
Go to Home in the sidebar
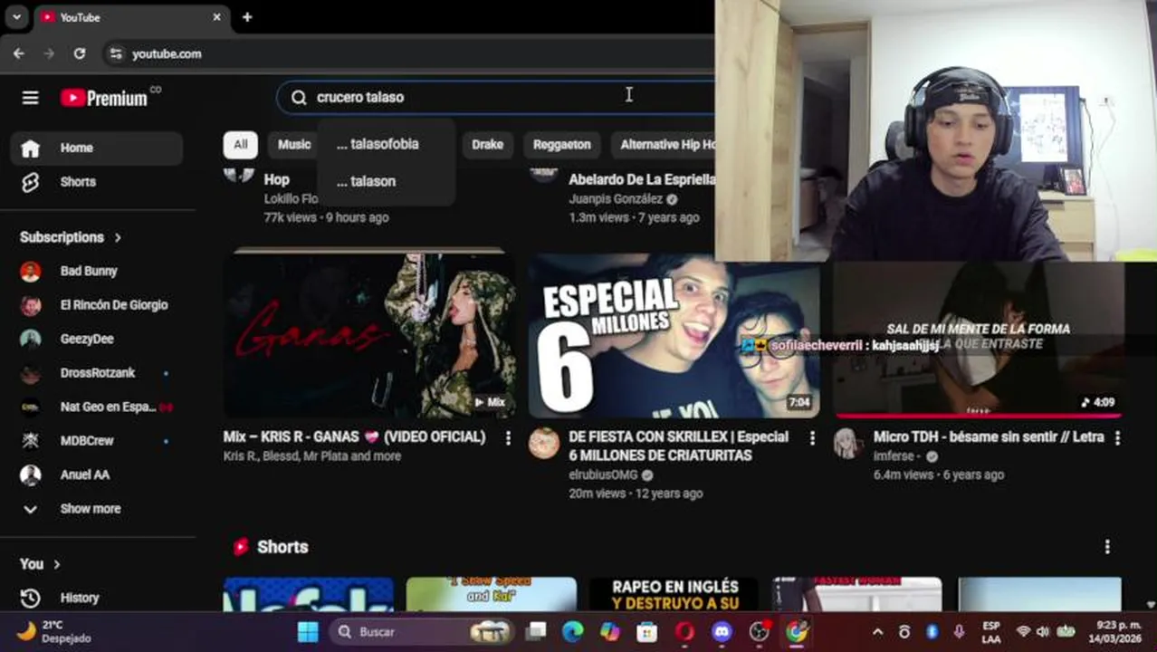pos(97,148)
